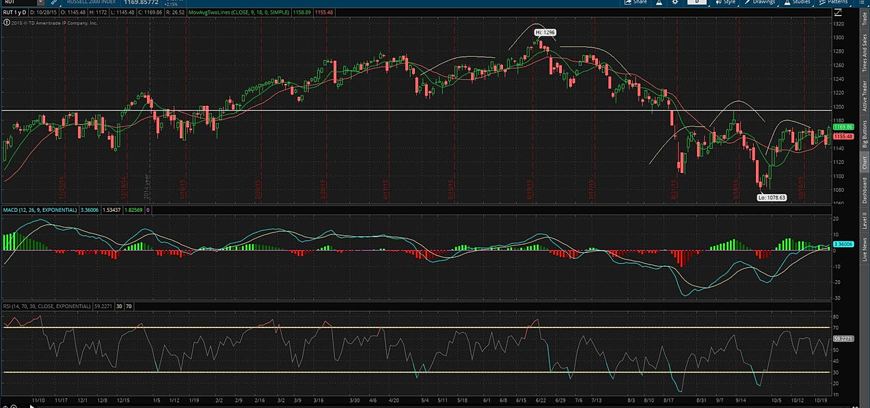The image size is (870, 408).
Task: Open chart settings gear icon
Action: coord(675,2)
